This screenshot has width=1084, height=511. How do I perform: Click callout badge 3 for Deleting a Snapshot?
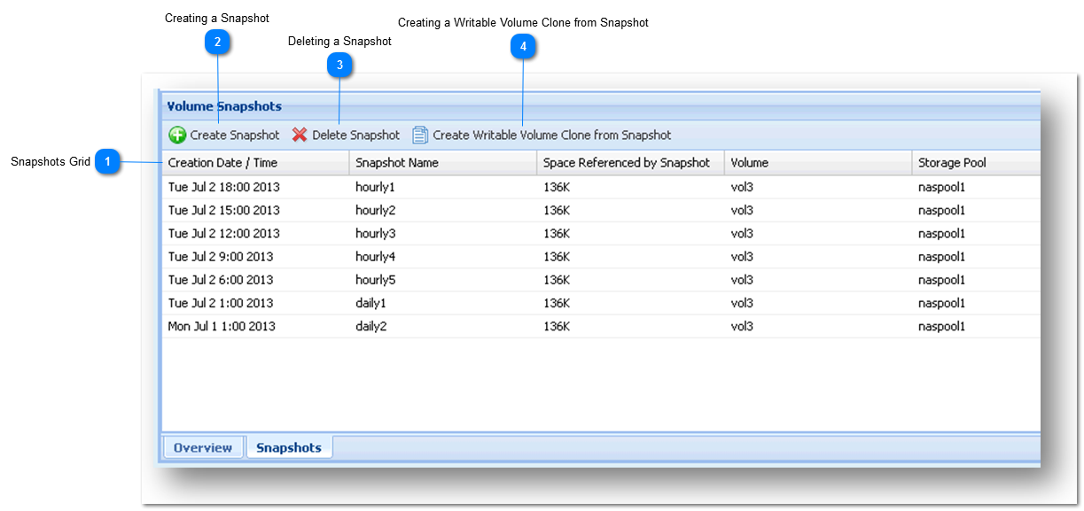click(x=340, y=64)
